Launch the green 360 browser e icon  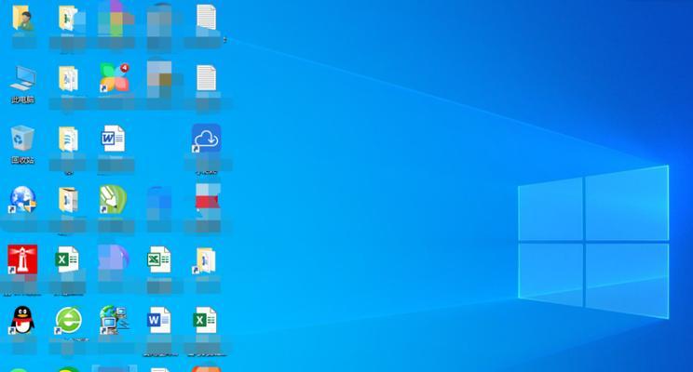pos(68,320)
